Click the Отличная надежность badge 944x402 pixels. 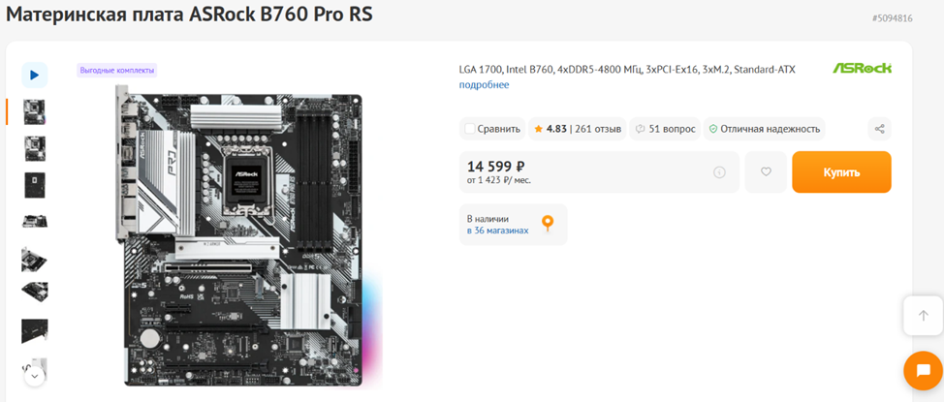point(765,128)
